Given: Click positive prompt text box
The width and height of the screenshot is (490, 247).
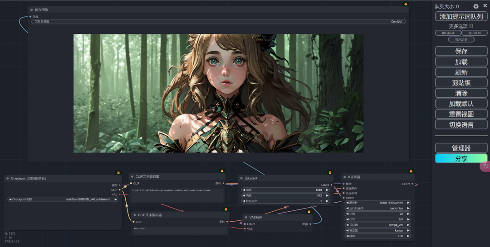Looking at the screenshot, I should 177,195.
